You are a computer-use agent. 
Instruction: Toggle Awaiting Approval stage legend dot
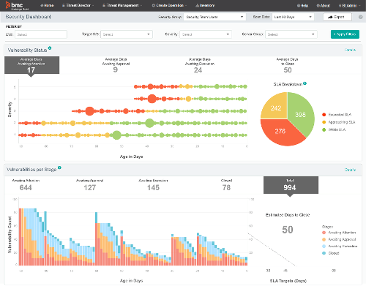[x=324, y=239]
